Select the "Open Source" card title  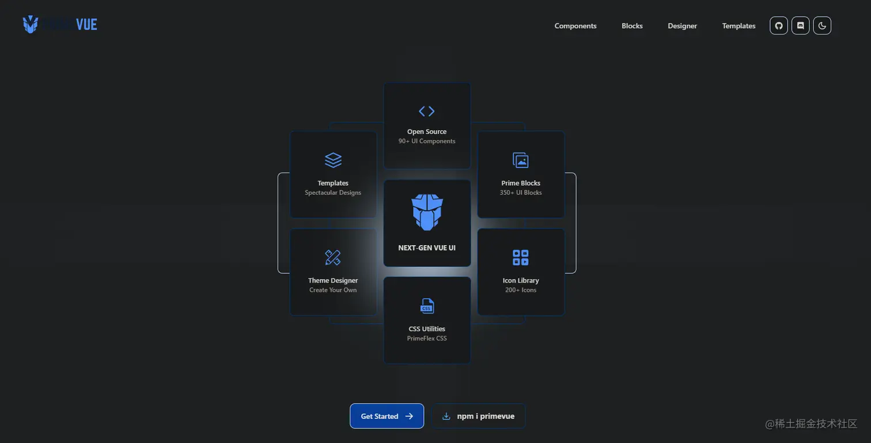coord(427,132)
